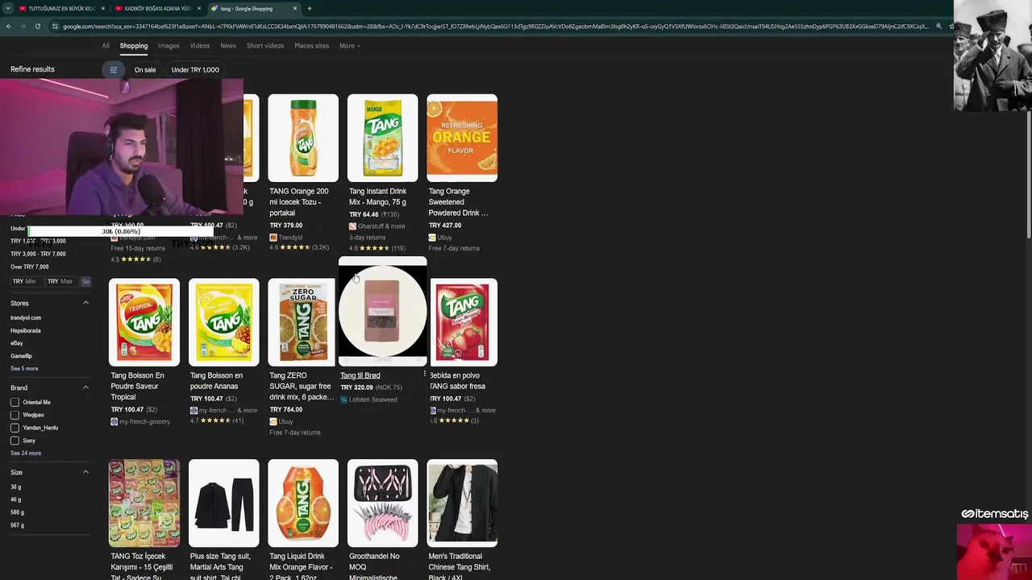The width and height of the screenshot is (1032, 580).
Task: Filter by Hepsiburada store
Action: (x=25, y=330)
